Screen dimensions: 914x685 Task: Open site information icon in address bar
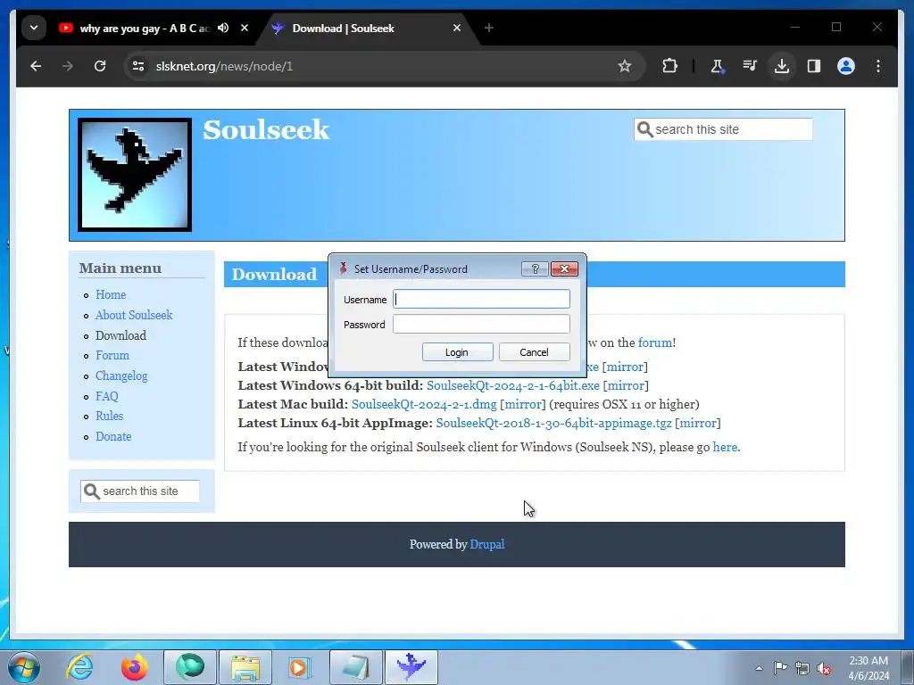tap(138, 66)
